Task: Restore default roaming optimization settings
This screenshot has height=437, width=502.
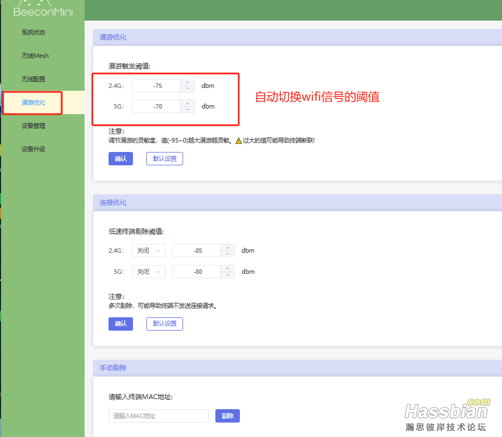Action: point(165,159)
